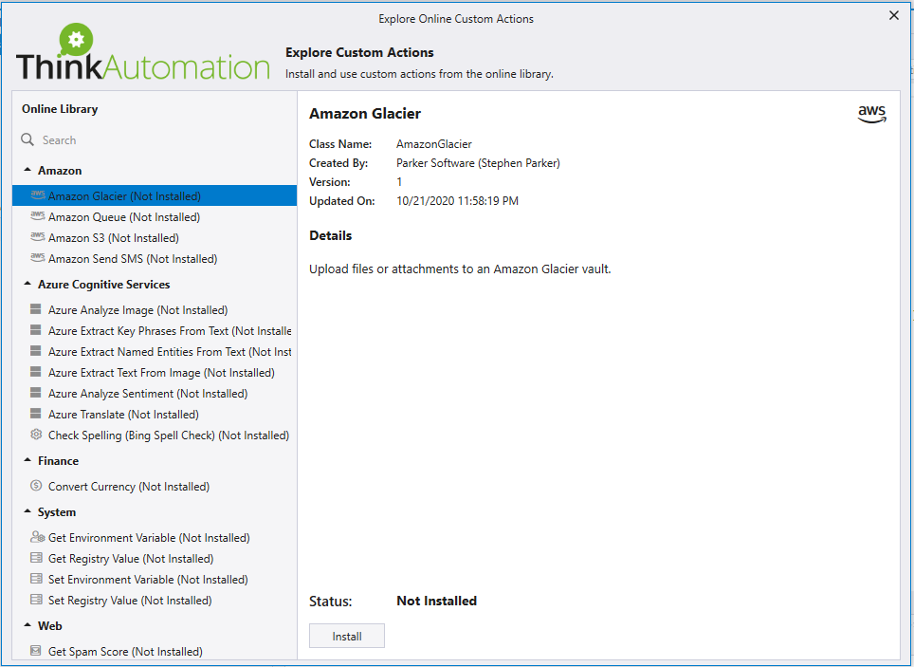Close the Explore Online Custom Actions dialog
Image resolution: width=914 pixels, height=667 pixels.
coord(893,16)
